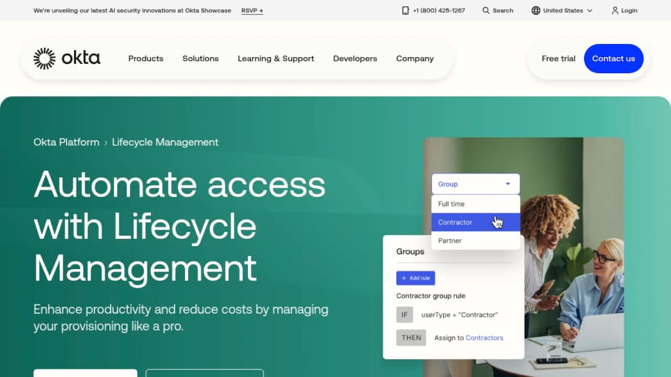Click the Login link
The image size is (671, 377).
click(x=629, y=11)
